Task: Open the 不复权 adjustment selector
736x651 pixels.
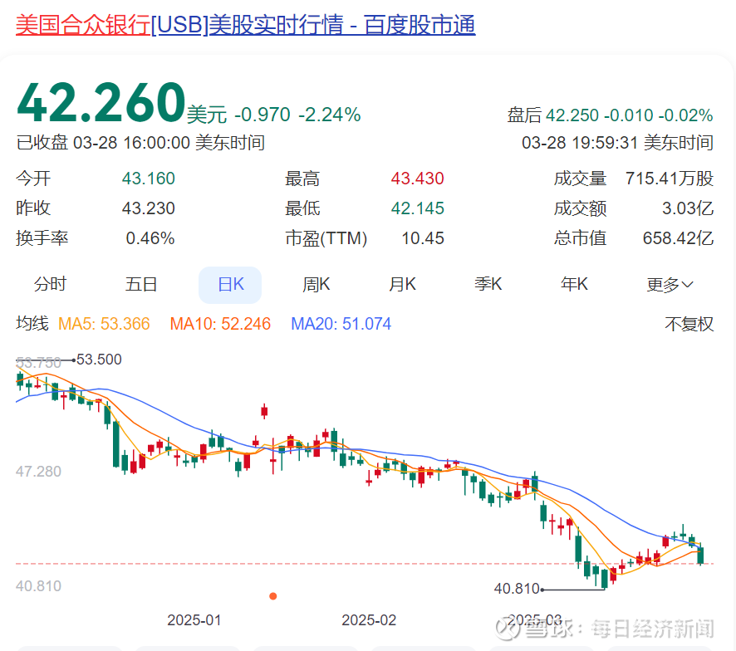Action: 689,324
